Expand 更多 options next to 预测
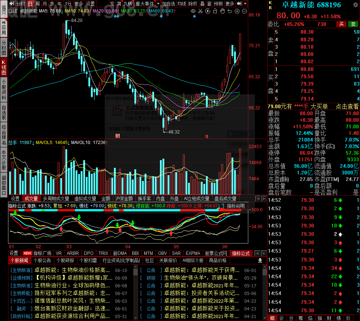This screenshot has height=321, width=360. 230,4
